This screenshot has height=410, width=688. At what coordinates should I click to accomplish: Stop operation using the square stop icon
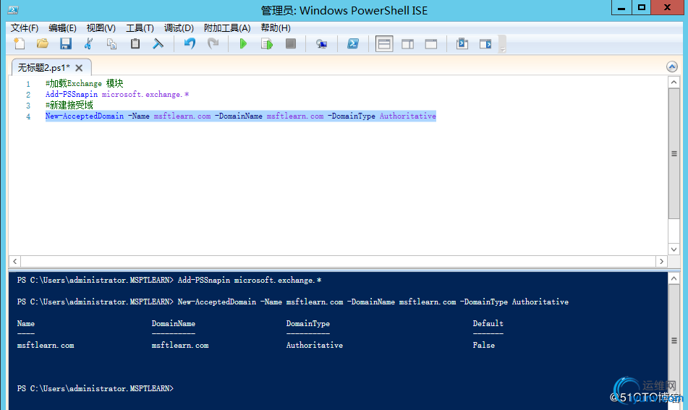pyautogui.click(x=291, y=43)
